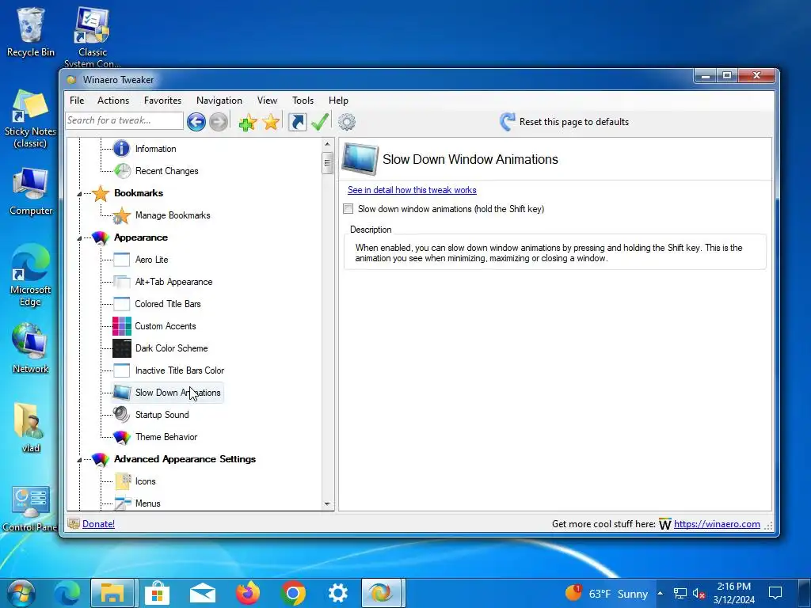
Task: Enable Slow down window animations checkbox
Action: (348, 209)
